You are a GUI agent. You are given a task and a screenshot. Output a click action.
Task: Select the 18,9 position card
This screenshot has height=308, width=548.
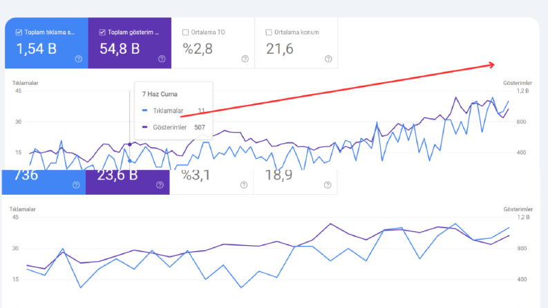tap(295, 182)
